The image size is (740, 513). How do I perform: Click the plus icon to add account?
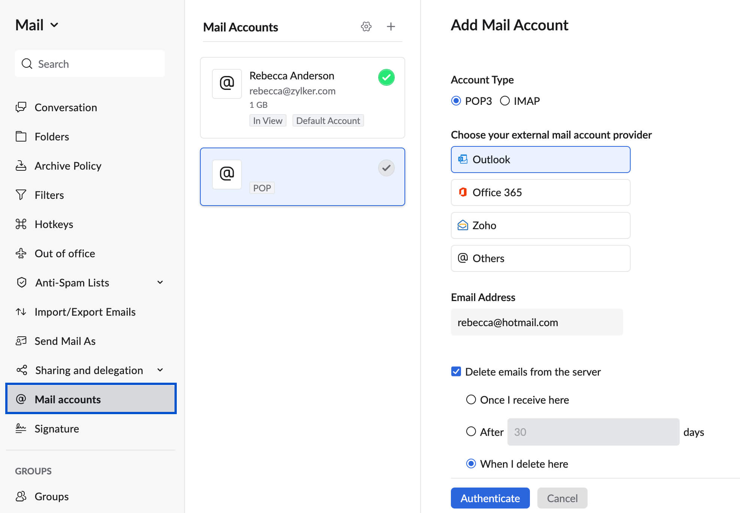[391, 27]
